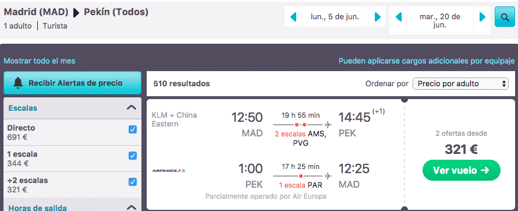
Task: Go to previous departure date arrow
Action: coord(293,16)
